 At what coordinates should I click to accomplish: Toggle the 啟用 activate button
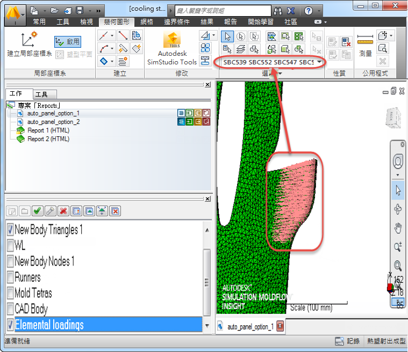click(68, 41)
